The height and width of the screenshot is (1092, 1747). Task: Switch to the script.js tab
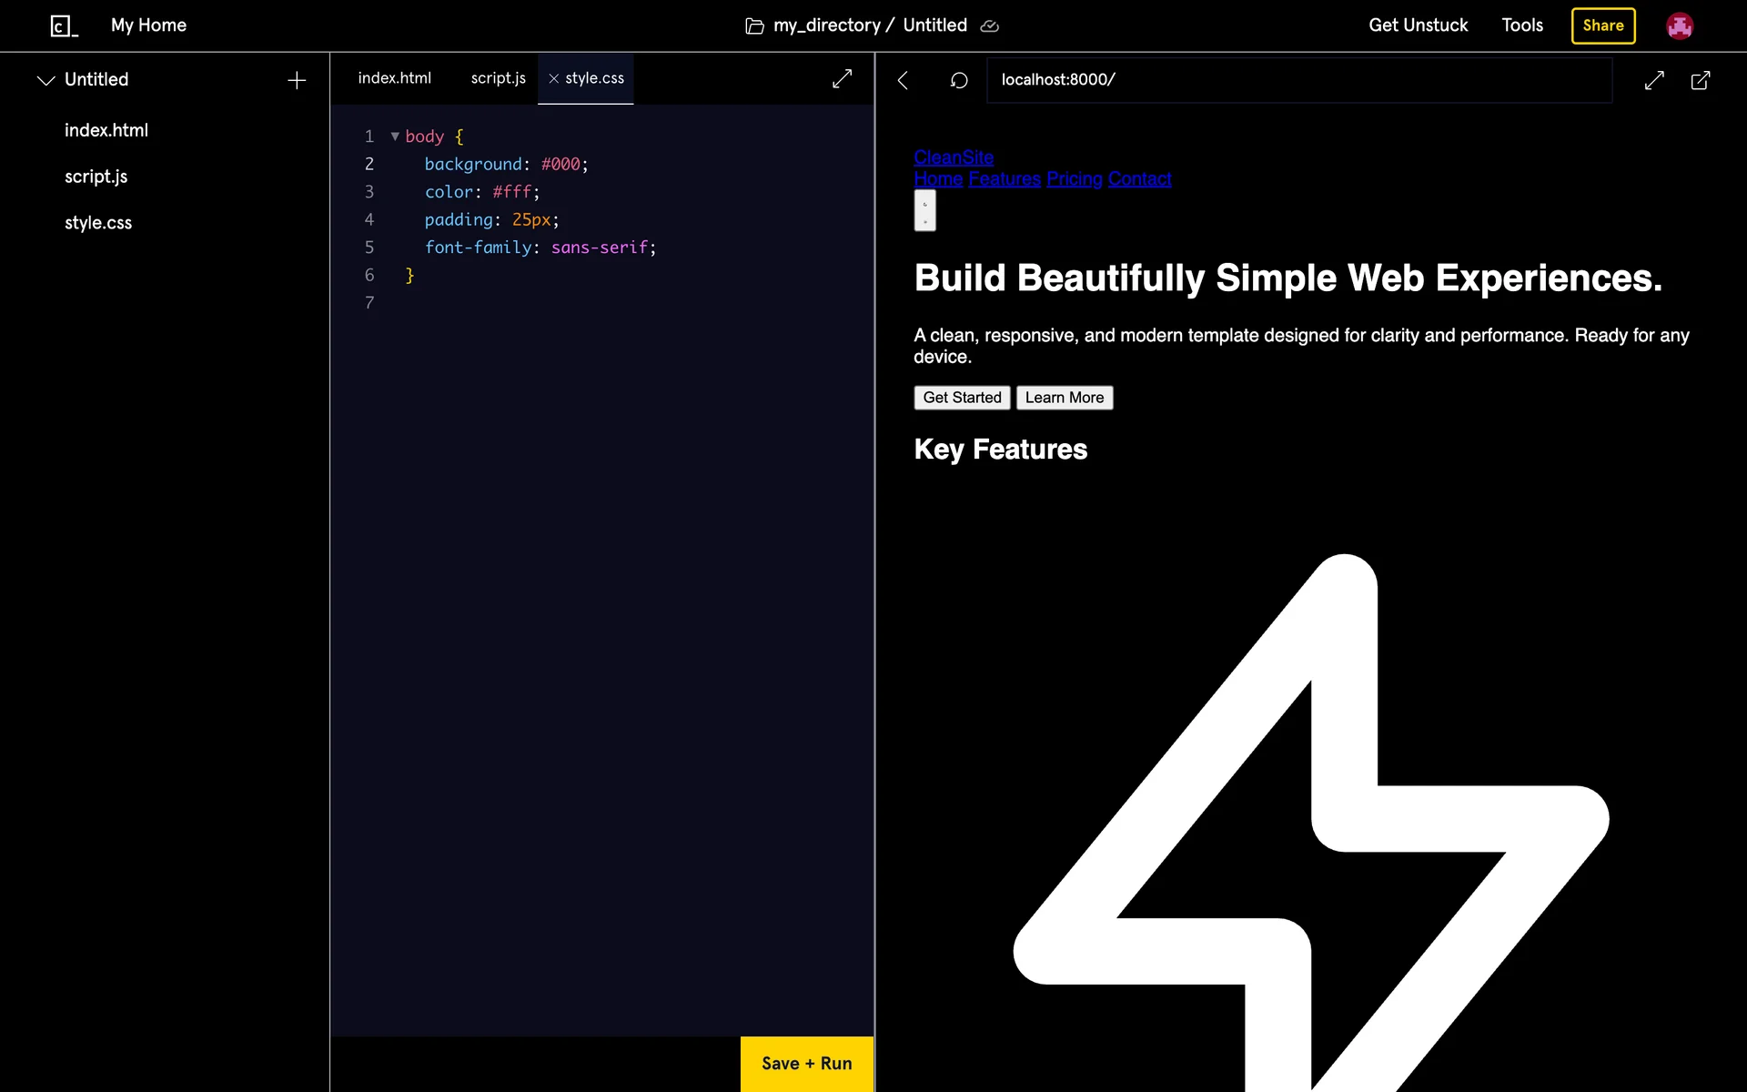[x=498, y=78]
